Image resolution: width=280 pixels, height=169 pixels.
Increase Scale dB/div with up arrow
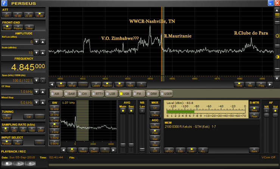pos(42,53)
